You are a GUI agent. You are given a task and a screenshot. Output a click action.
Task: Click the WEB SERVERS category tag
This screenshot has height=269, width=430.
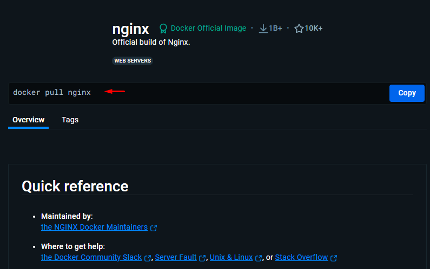tap(133, 61)
